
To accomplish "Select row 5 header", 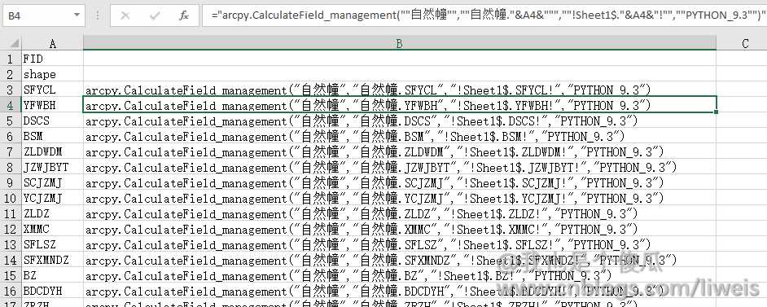I will pos(11,121).
